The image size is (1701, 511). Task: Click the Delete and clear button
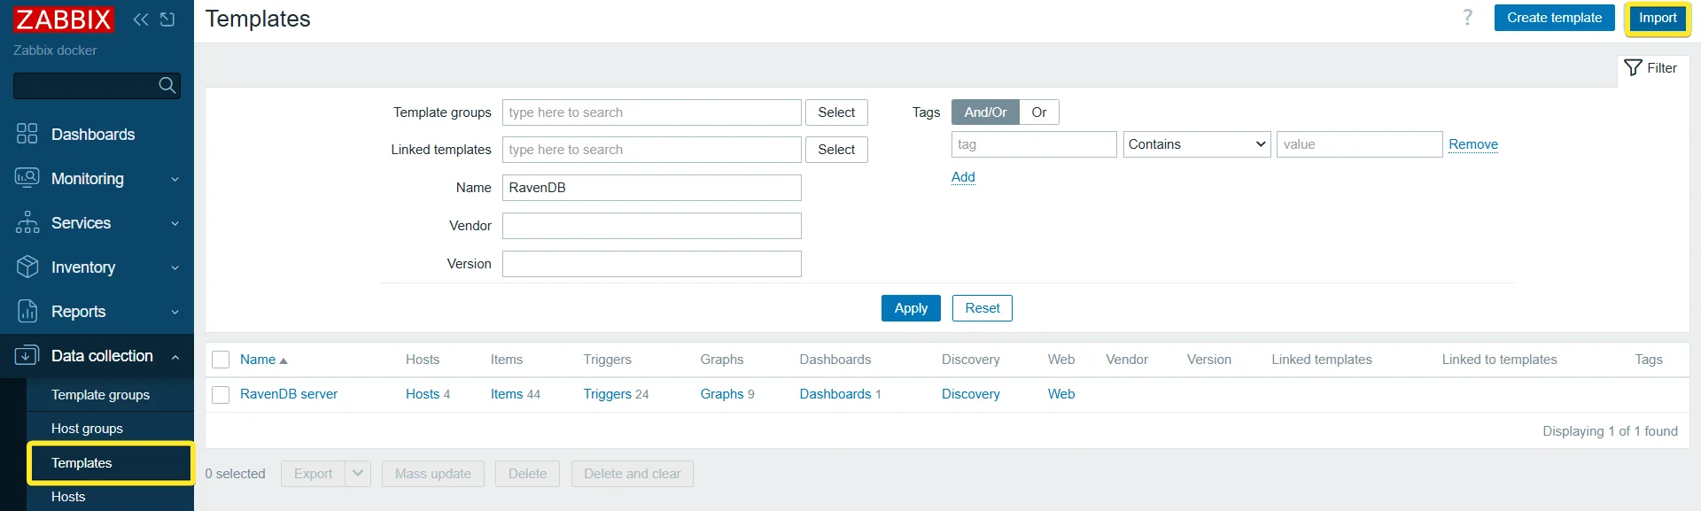633,474
